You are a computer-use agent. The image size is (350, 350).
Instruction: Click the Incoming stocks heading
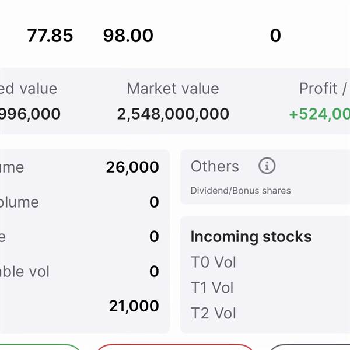point(251,237)
